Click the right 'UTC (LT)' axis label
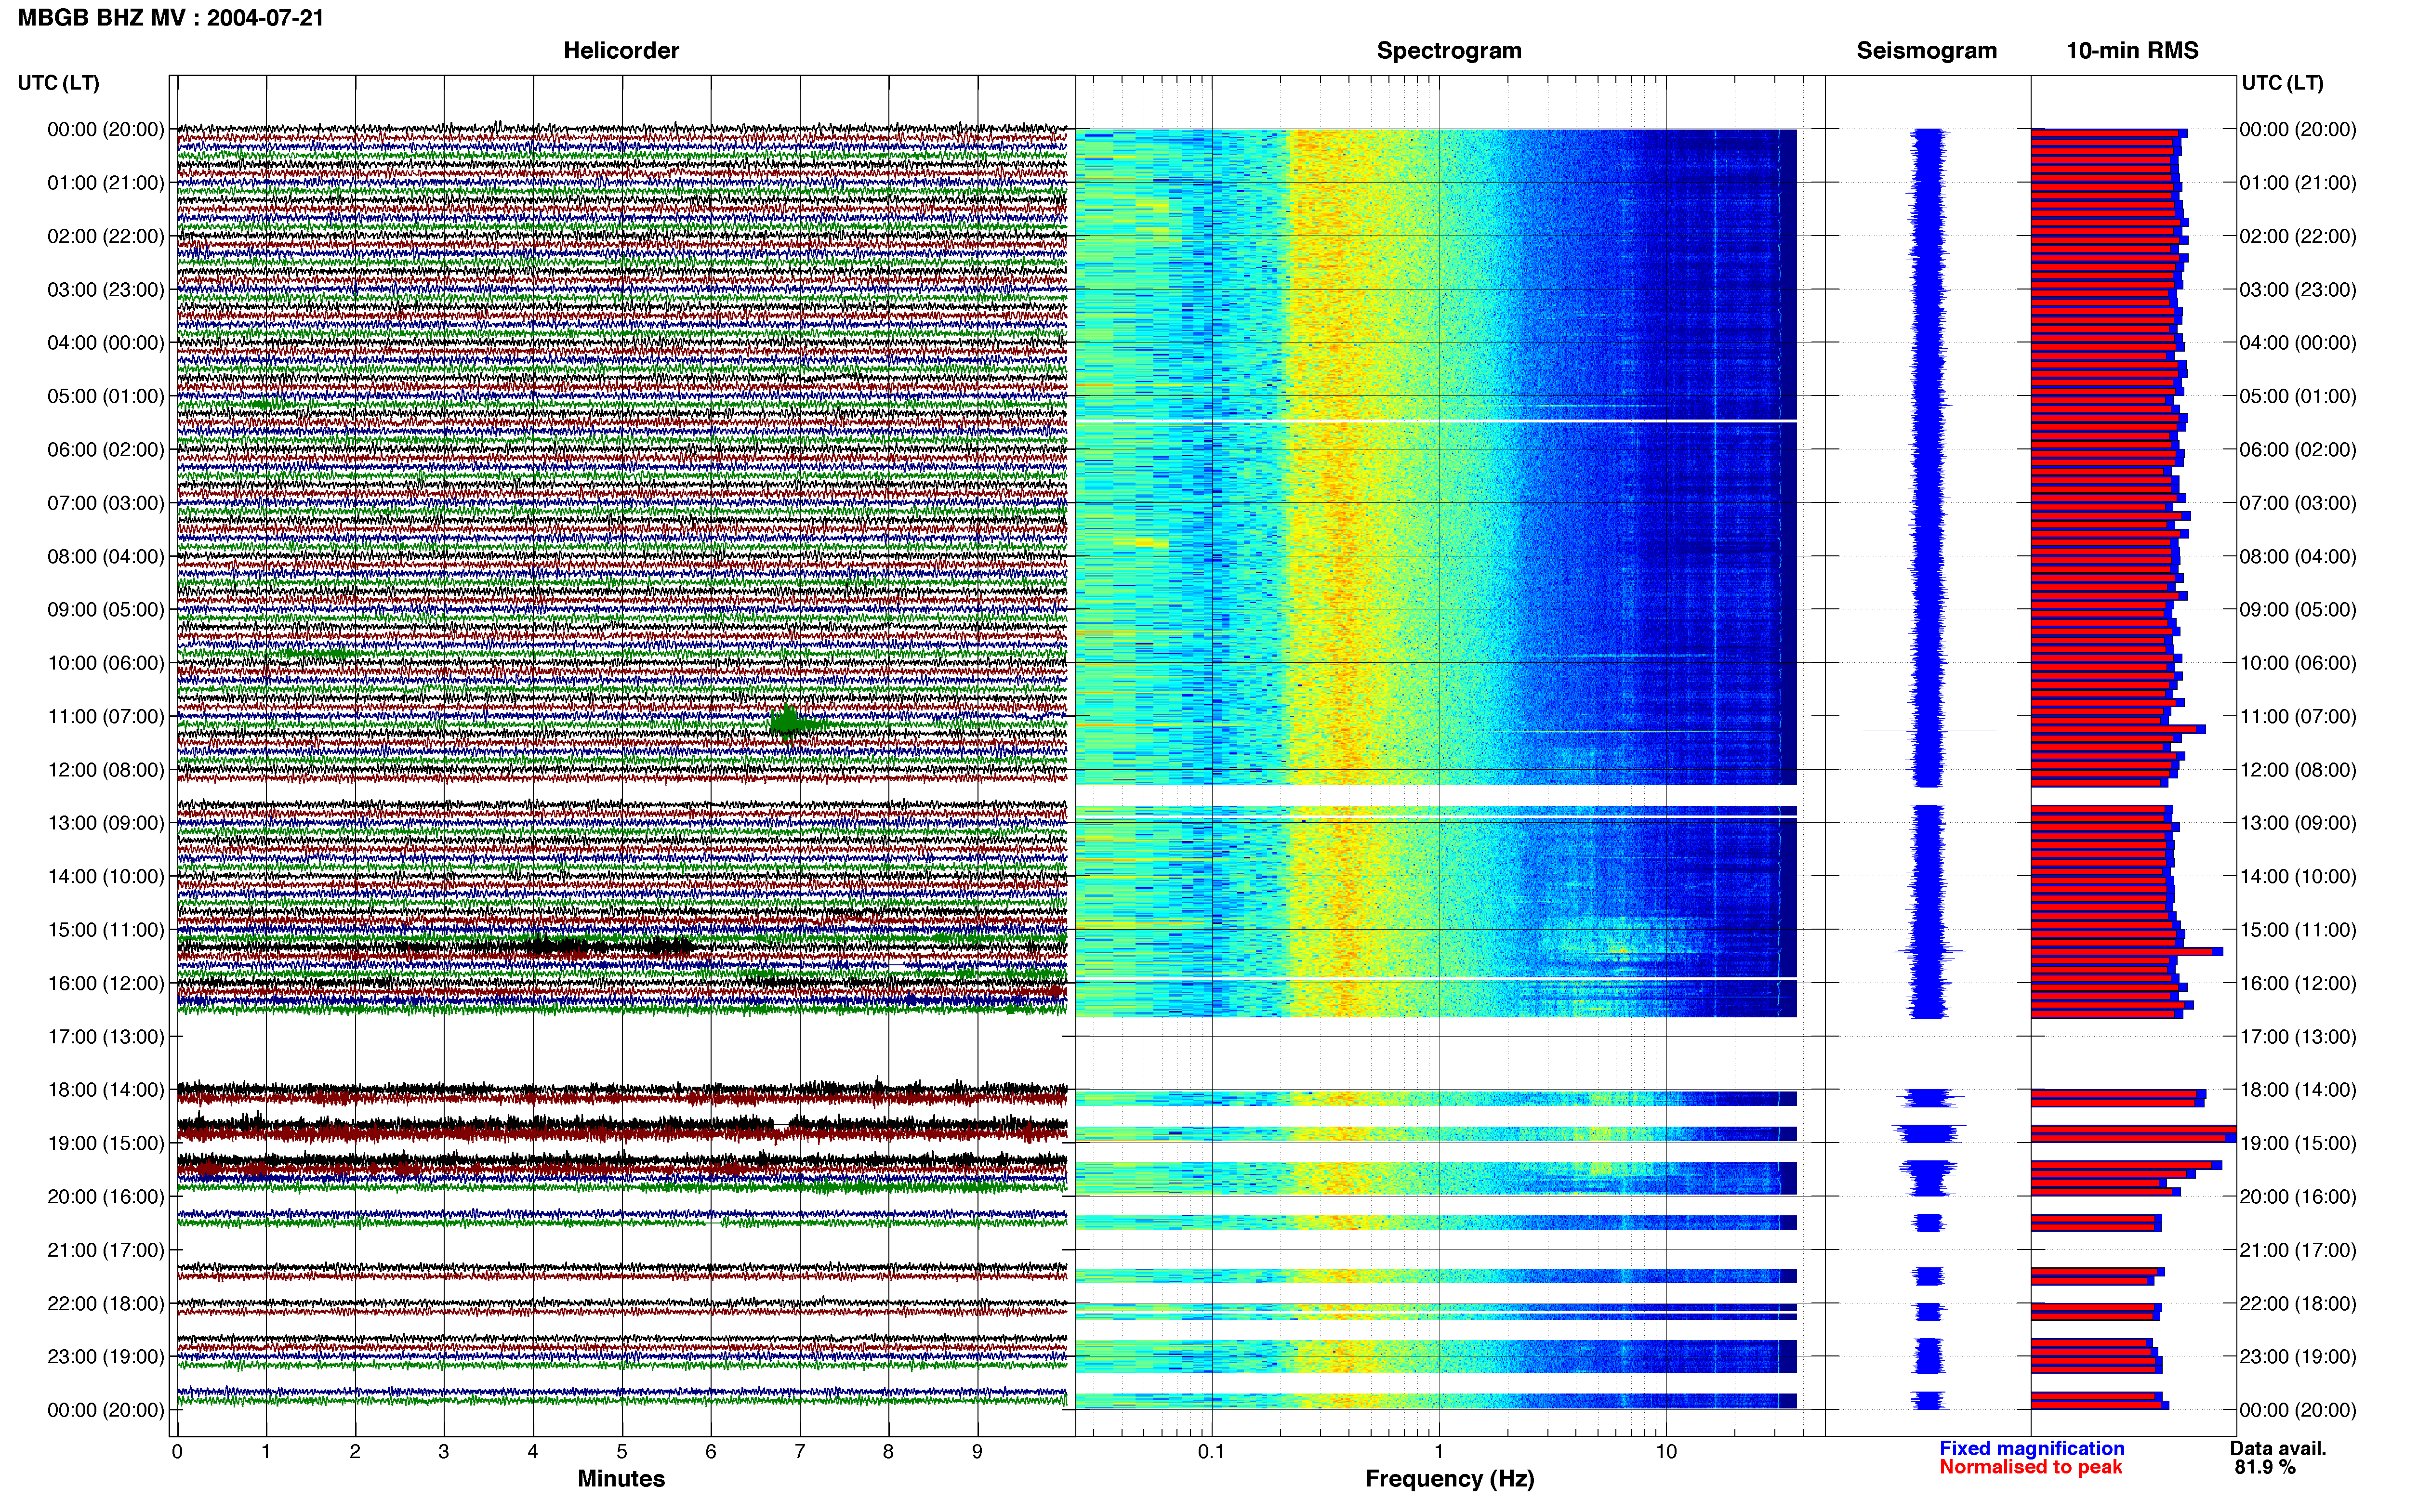 coord(2283,83)
